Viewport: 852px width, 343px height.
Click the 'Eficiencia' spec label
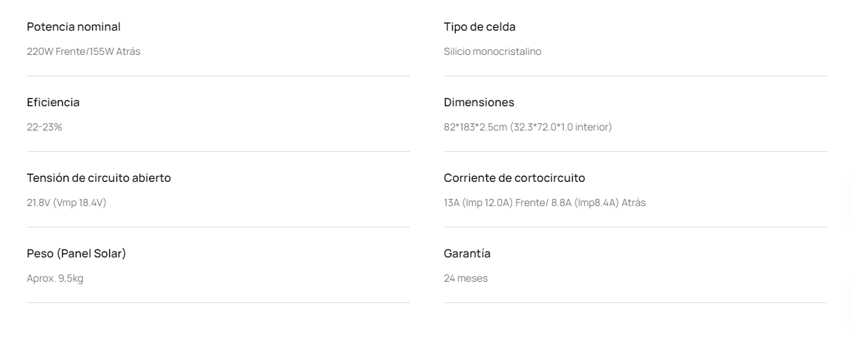pyautogui.click(x=53, y=103)
